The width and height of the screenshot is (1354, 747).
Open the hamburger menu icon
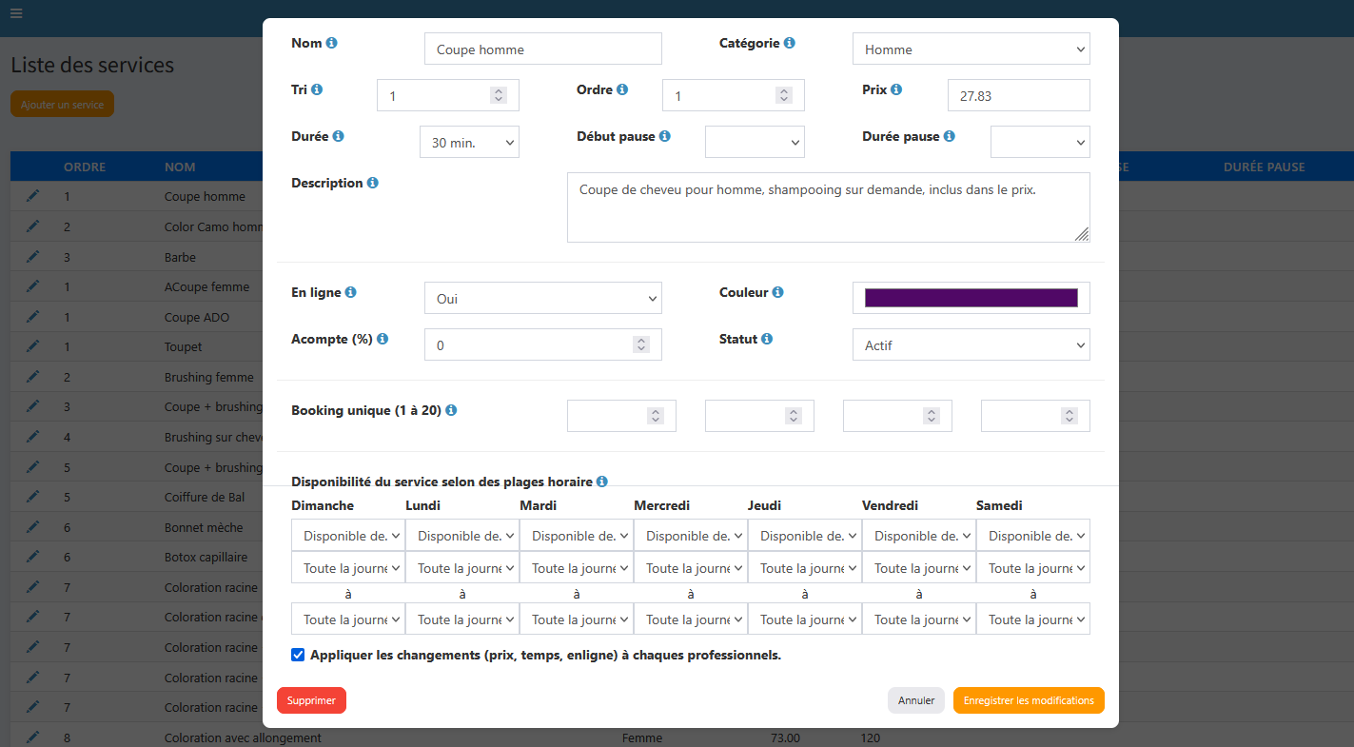[x=16, y=13]
